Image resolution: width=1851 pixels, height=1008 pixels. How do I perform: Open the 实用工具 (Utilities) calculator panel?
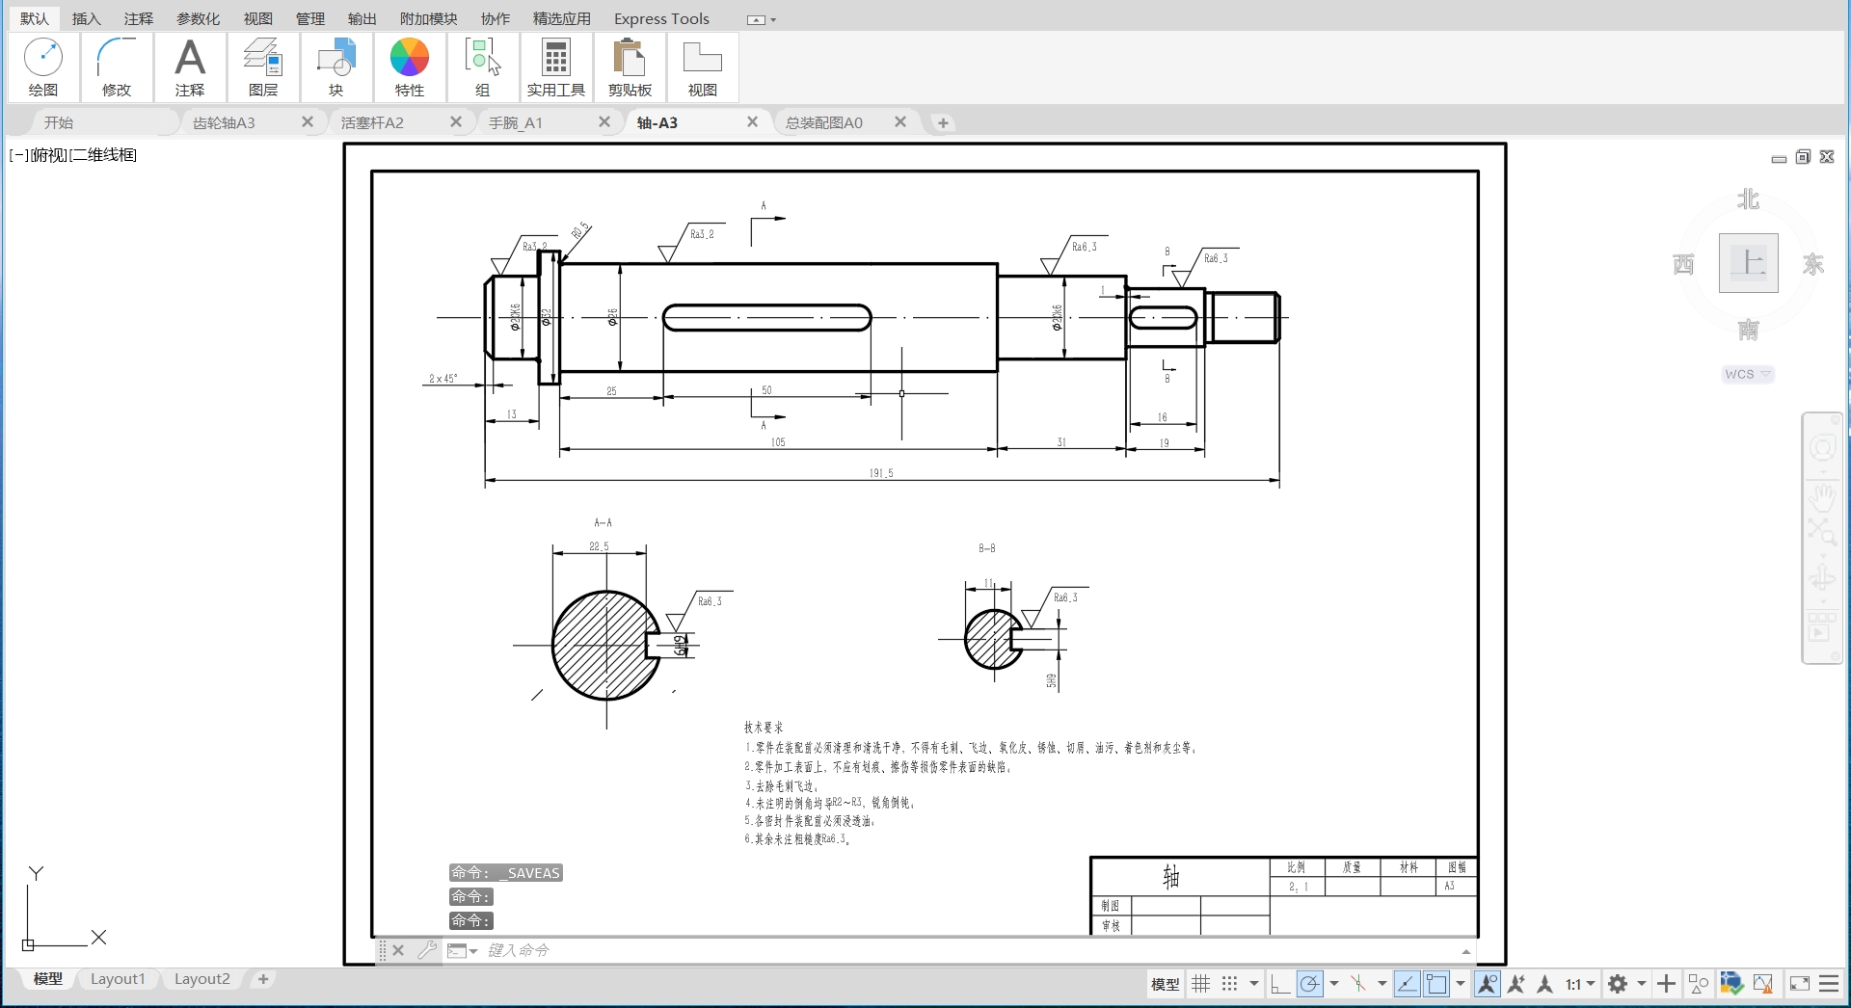coord(556,67)
